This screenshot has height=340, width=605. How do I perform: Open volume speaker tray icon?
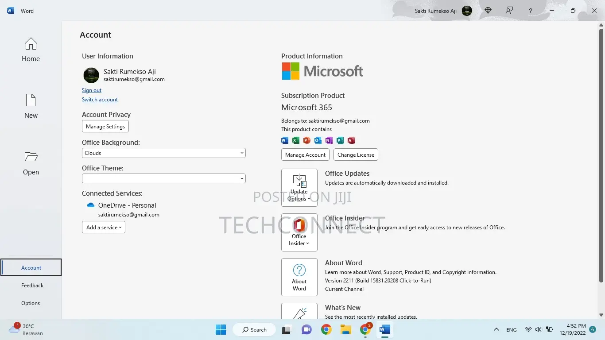click(539, 329)
